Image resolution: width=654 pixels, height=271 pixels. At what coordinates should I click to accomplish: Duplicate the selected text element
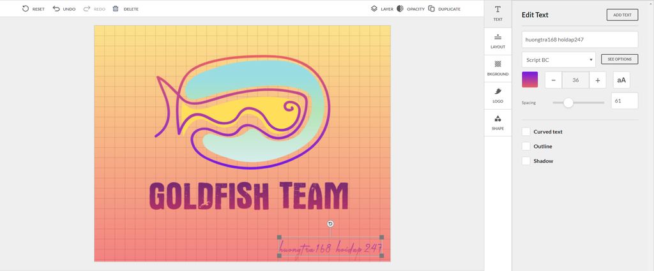coord(445,9)
